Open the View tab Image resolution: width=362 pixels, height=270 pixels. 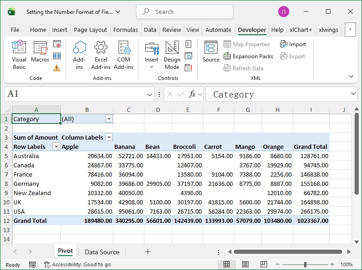tap(193, 30)
